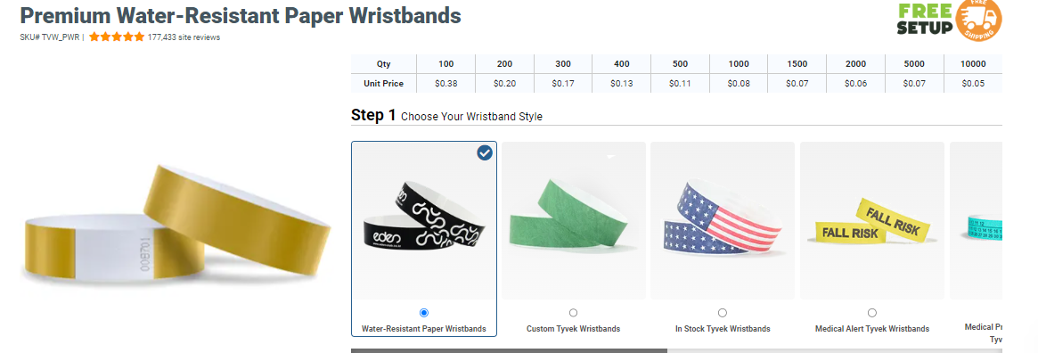The height and width of the screenshot is (353, 1038).
Task: Select the Custom Tyvek Wristbands radio button
Action: [x=573, y=313]
